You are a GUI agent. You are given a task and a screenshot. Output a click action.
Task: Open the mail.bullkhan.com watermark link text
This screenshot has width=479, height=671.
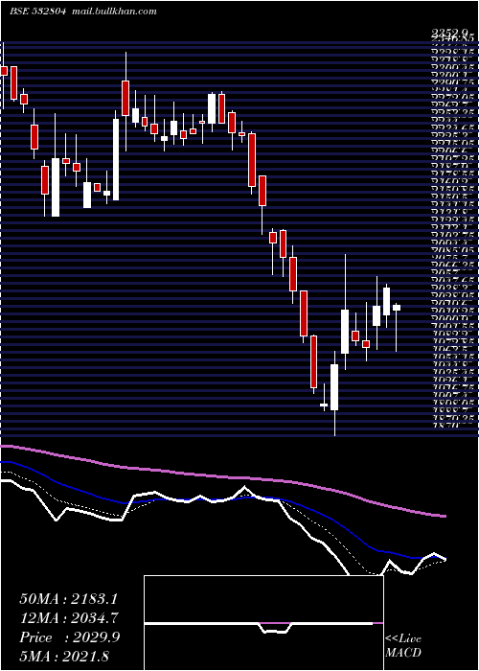click(115, 12)
